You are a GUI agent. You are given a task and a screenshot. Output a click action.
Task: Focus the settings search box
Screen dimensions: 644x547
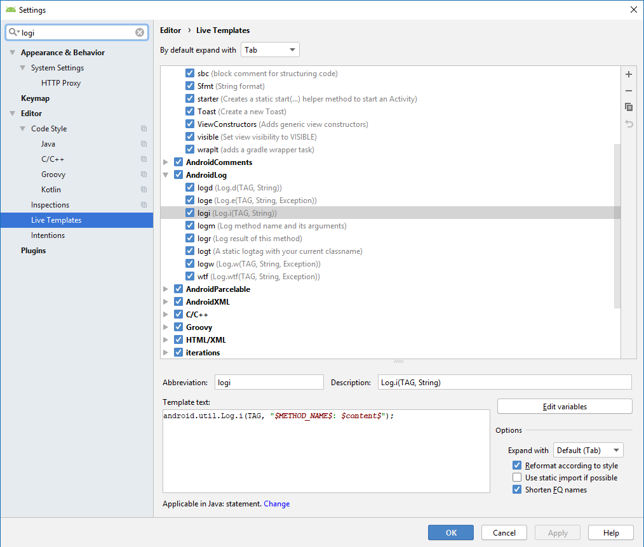(x=78, y=32)
